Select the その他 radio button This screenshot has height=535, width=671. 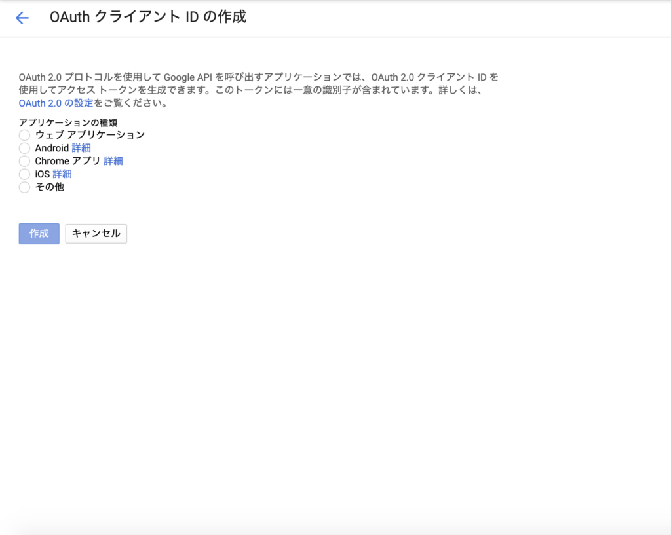coord(24,187)
